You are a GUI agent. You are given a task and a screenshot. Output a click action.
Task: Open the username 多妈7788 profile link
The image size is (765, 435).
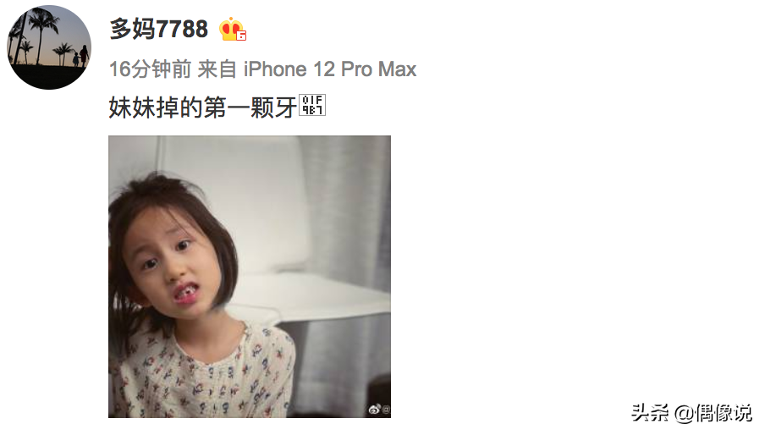[x=158, y=29]
